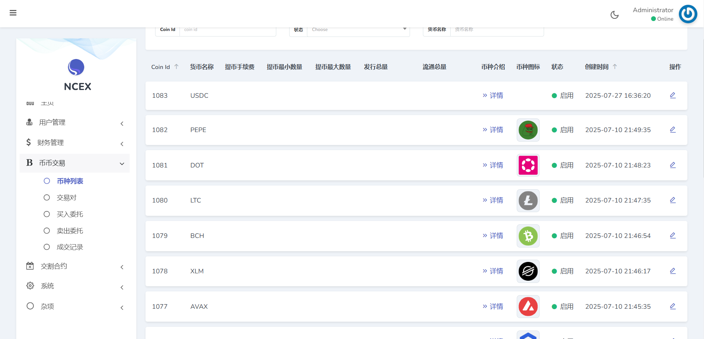The width and height of the screenshot is (704, 339).
Task: Expand the 财务管理 section
Action: pyautogui.click(x=75, y=143)
